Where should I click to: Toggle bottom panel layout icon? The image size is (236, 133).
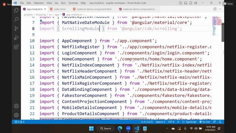click(x=185, y=3)
